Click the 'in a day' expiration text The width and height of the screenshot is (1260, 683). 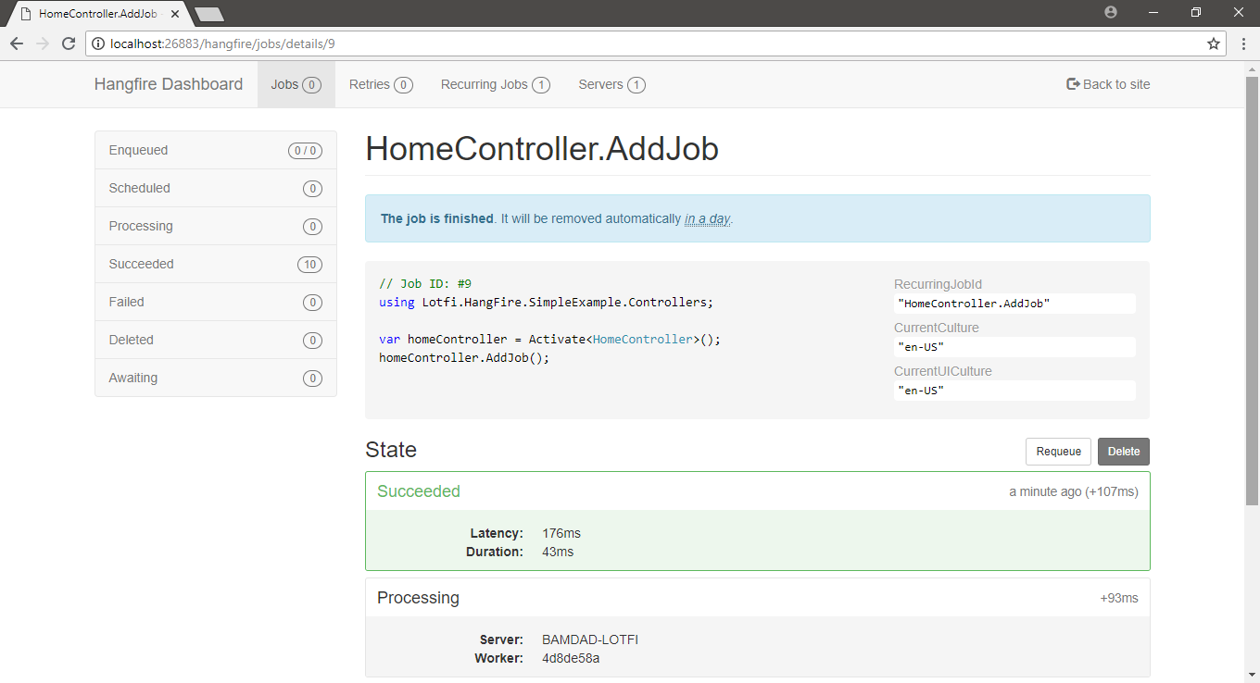(708, 219)
